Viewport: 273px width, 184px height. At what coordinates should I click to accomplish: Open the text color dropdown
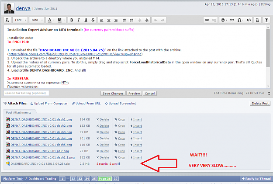51,20
